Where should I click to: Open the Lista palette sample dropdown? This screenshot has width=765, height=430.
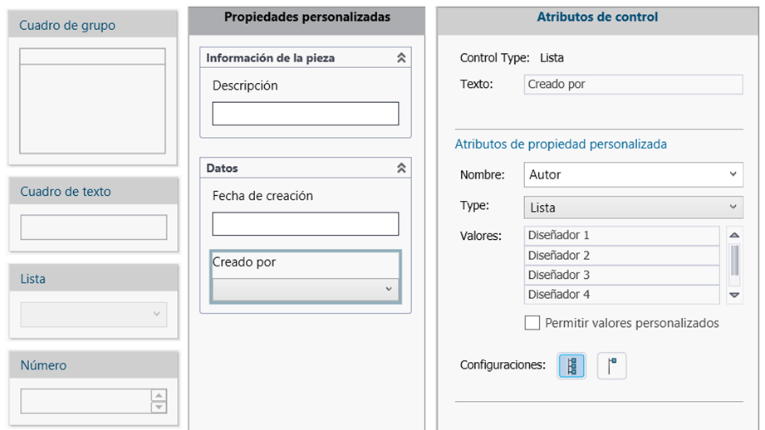(x=94, y=315)
